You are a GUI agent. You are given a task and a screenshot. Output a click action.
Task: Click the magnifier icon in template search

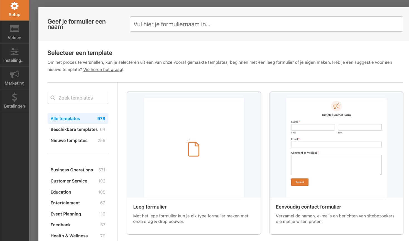click(53, 98)
